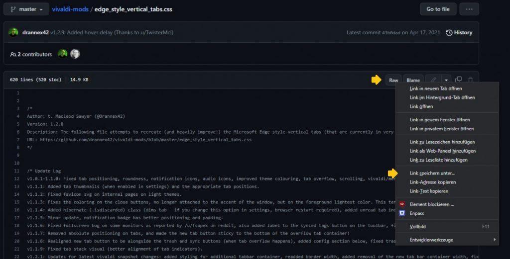Open the file History link
Screen dimensions: 510x259
[x=459, y=33]
